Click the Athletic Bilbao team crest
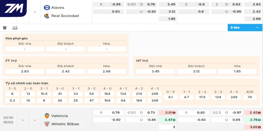Screen dimensions: 263x131 [47, 124]
